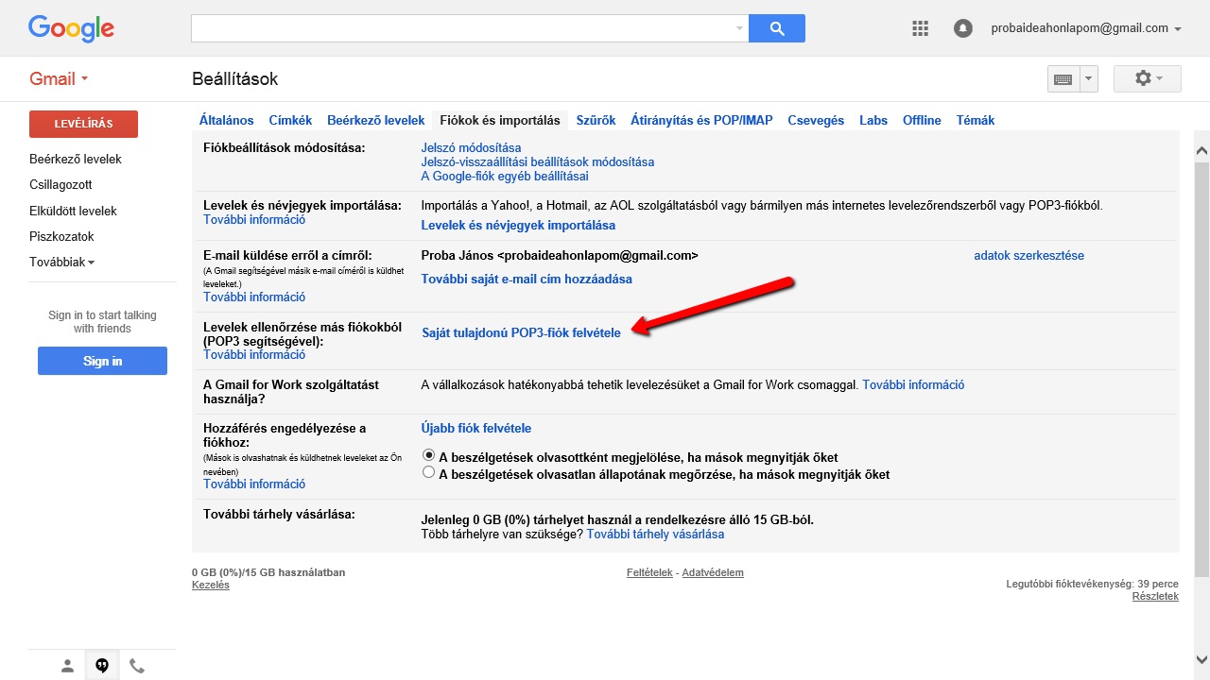Expand the További ak labels list
Viewport: 1210px width, 680px height.
coord(61,263)
